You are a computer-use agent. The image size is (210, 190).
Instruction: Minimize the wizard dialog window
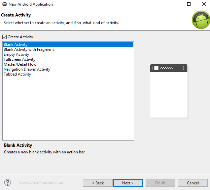pyautogui.click(x=174, y=4)
